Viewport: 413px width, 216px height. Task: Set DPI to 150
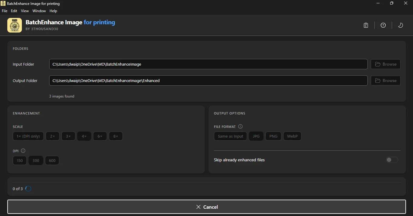click(x=20, y=160)
